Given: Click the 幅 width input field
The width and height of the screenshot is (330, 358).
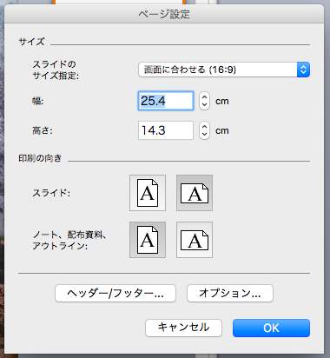Looking at the screenshot, I should point(166,101).
